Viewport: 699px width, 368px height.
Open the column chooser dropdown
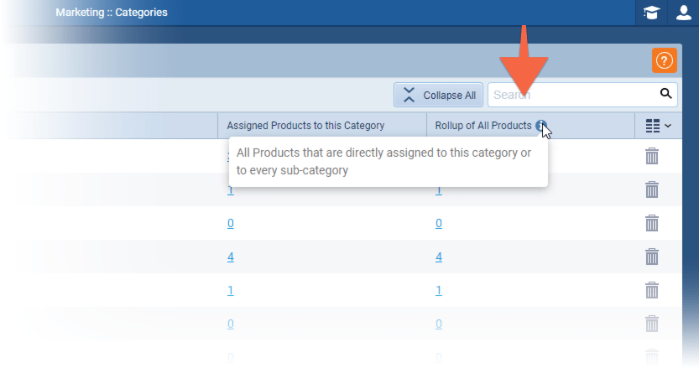[x=659, y=126]
